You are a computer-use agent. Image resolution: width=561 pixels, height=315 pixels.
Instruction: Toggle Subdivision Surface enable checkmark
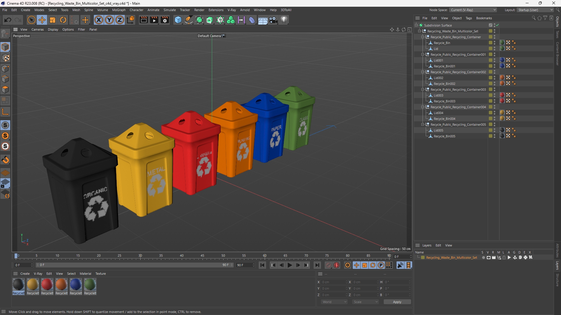coord(497,25)
